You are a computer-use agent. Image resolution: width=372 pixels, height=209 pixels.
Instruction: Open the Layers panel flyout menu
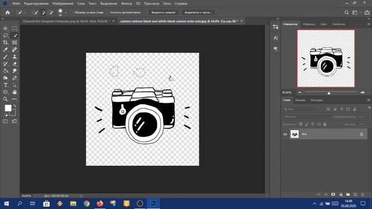pos(369,100)
